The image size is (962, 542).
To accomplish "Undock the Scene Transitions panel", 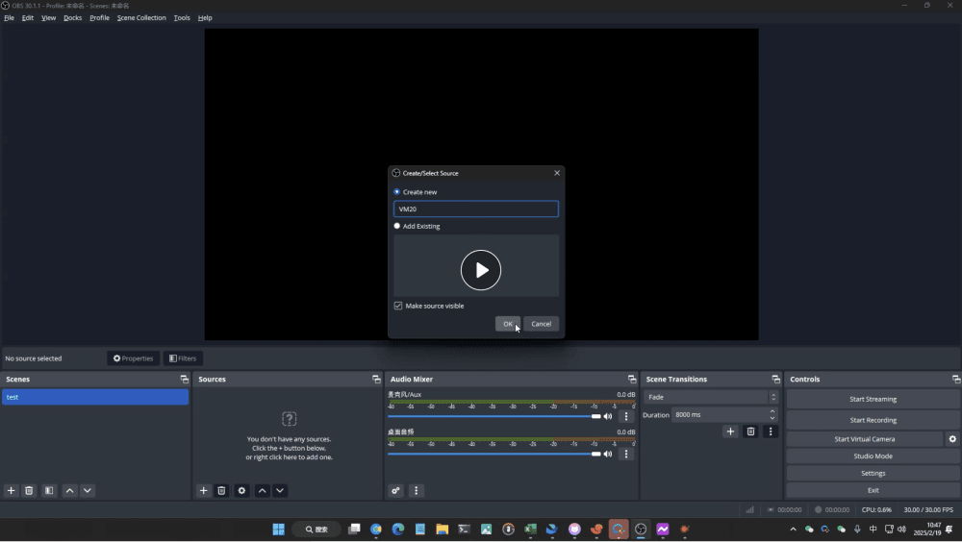I will click(x=775, y=379).
